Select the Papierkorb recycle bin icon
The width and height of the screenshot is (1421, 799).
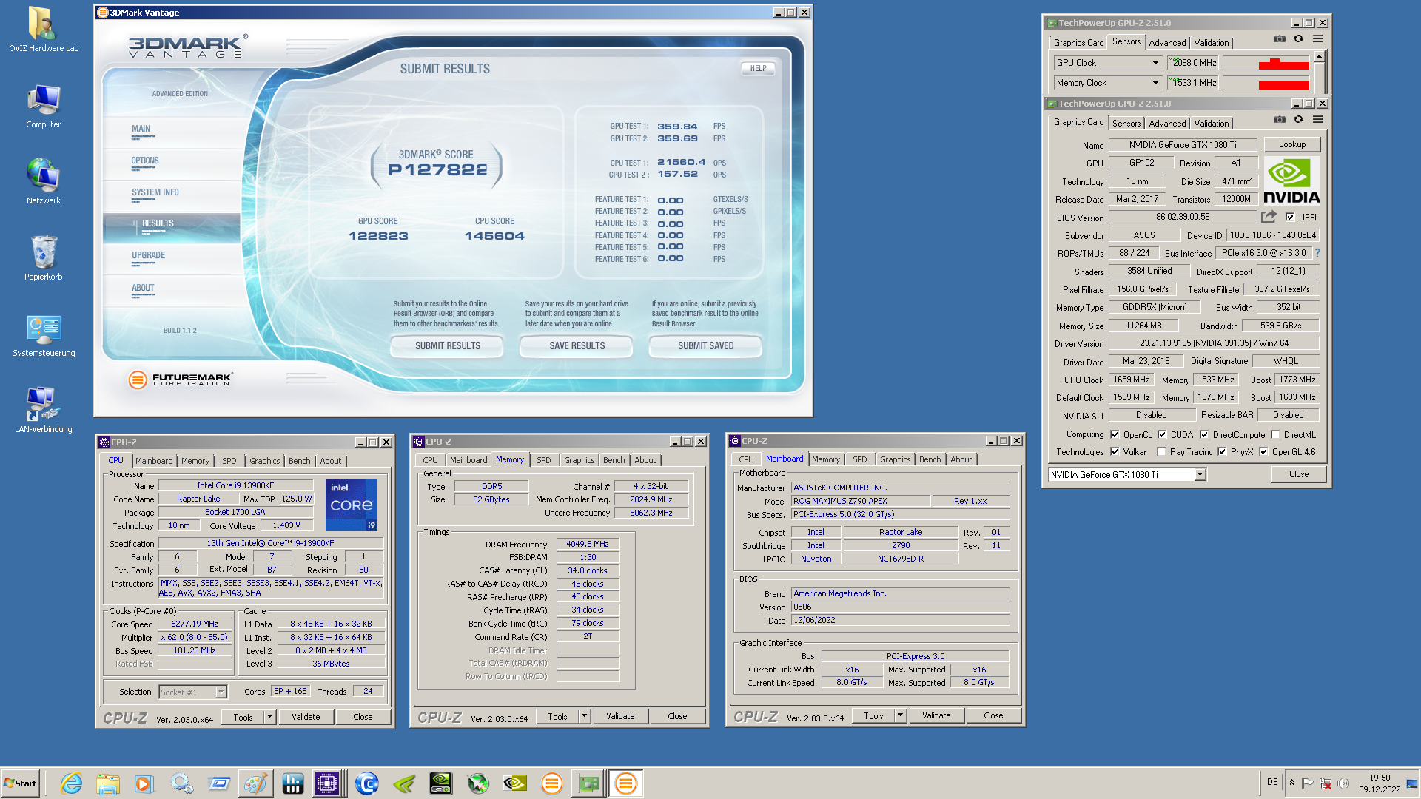[43, 258]
